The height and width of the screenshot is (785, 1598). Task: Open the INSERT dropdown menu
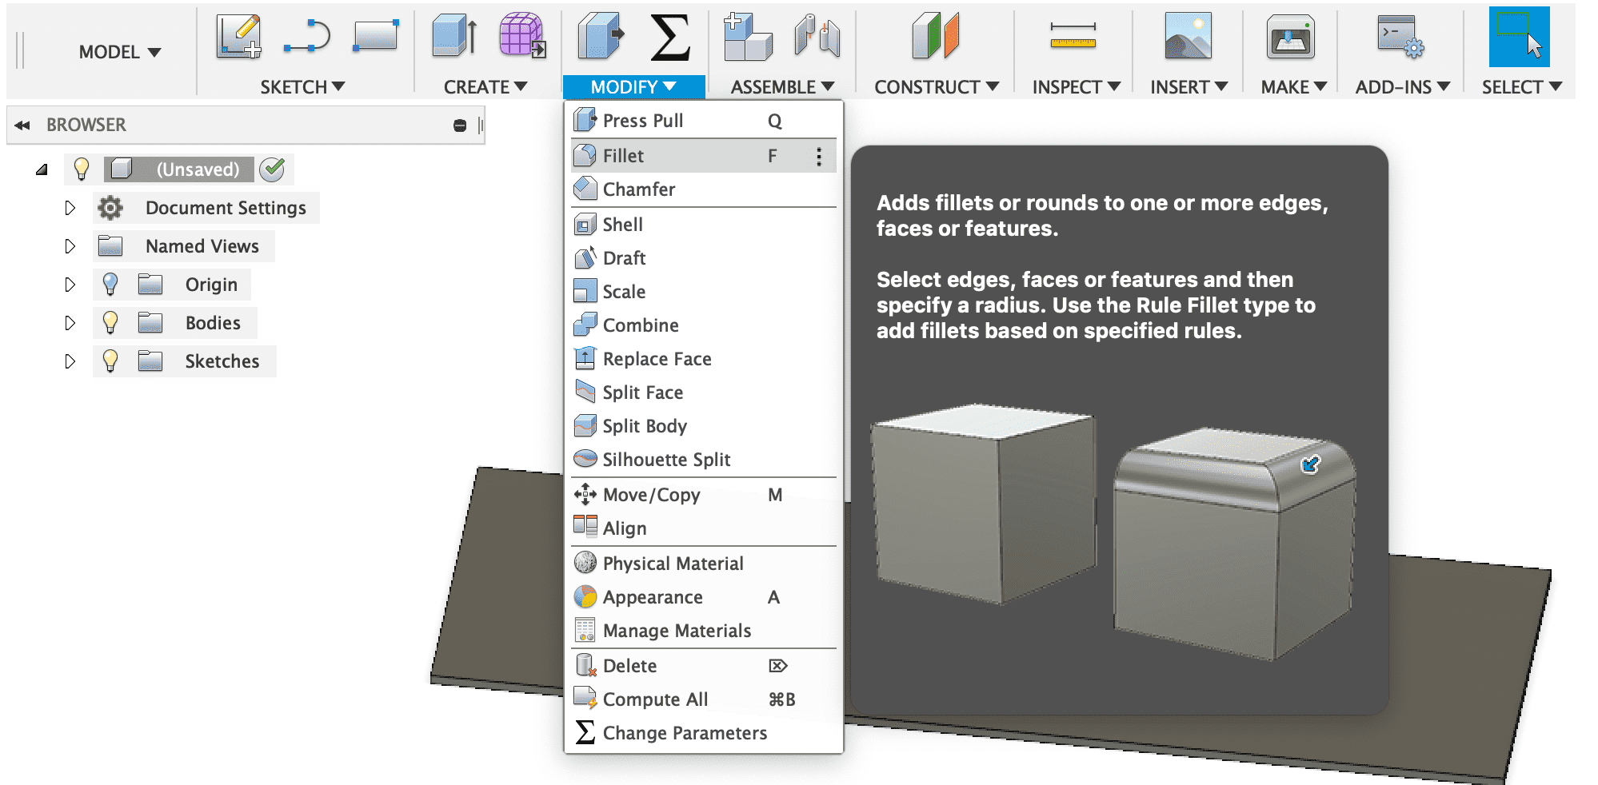point(1189,86)
